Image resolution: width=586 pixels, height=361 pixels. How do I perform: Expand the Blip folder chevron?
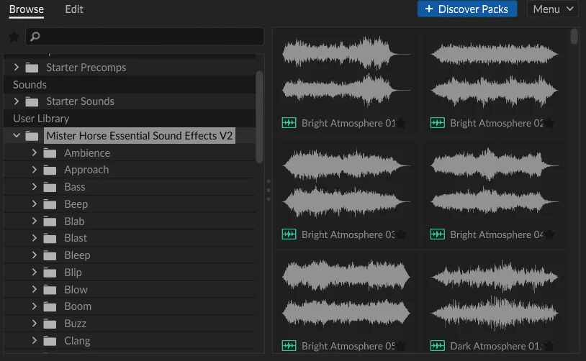click(35, 272)
